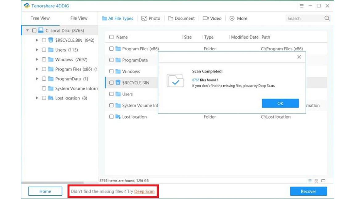Select the 'System Volume Inf' list row name
355x199 pixels.
140,105
